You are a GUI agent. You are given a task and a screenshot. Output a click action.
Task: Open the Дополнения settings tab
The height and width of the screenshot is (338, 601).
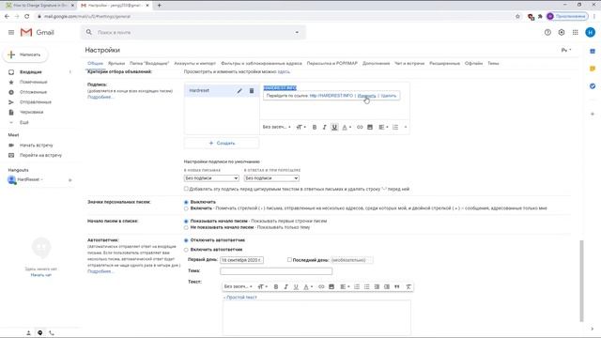click(x=376, y=63)
